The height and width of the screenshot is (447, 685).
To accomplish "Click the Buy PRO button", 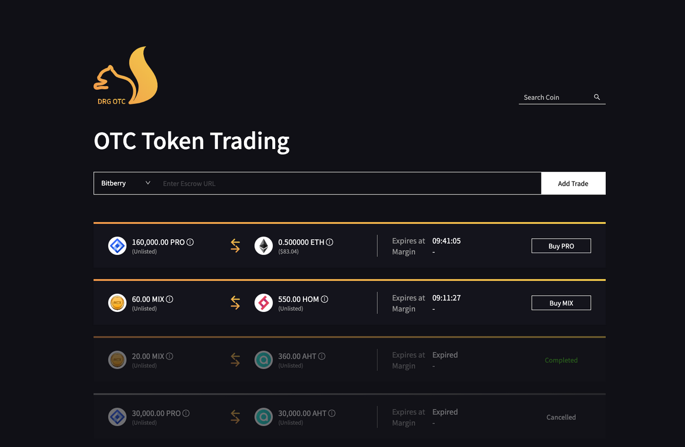I will [561, 246].
